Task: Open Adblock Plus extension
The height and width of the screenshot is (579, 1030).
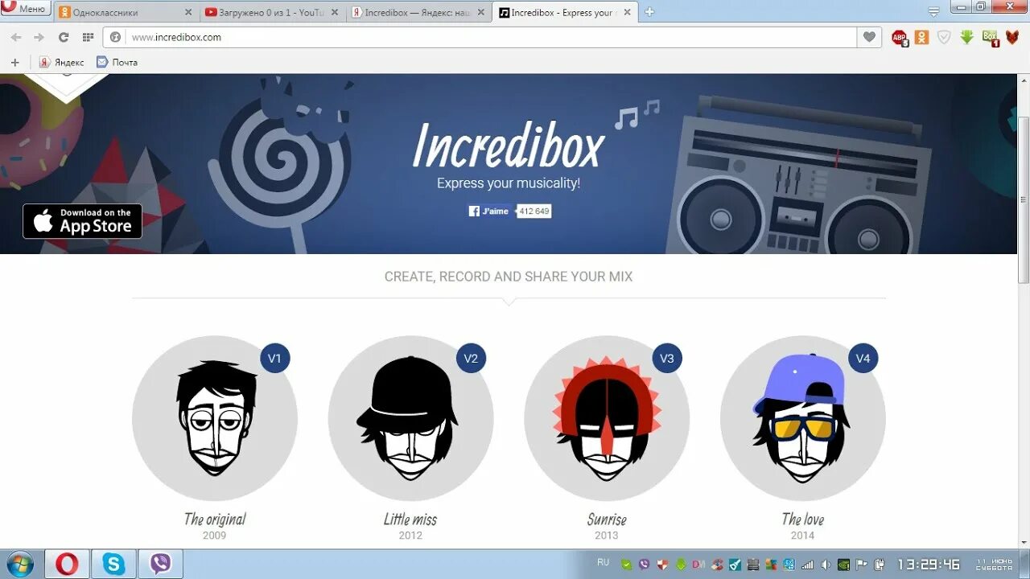Action: coord(900,37)
